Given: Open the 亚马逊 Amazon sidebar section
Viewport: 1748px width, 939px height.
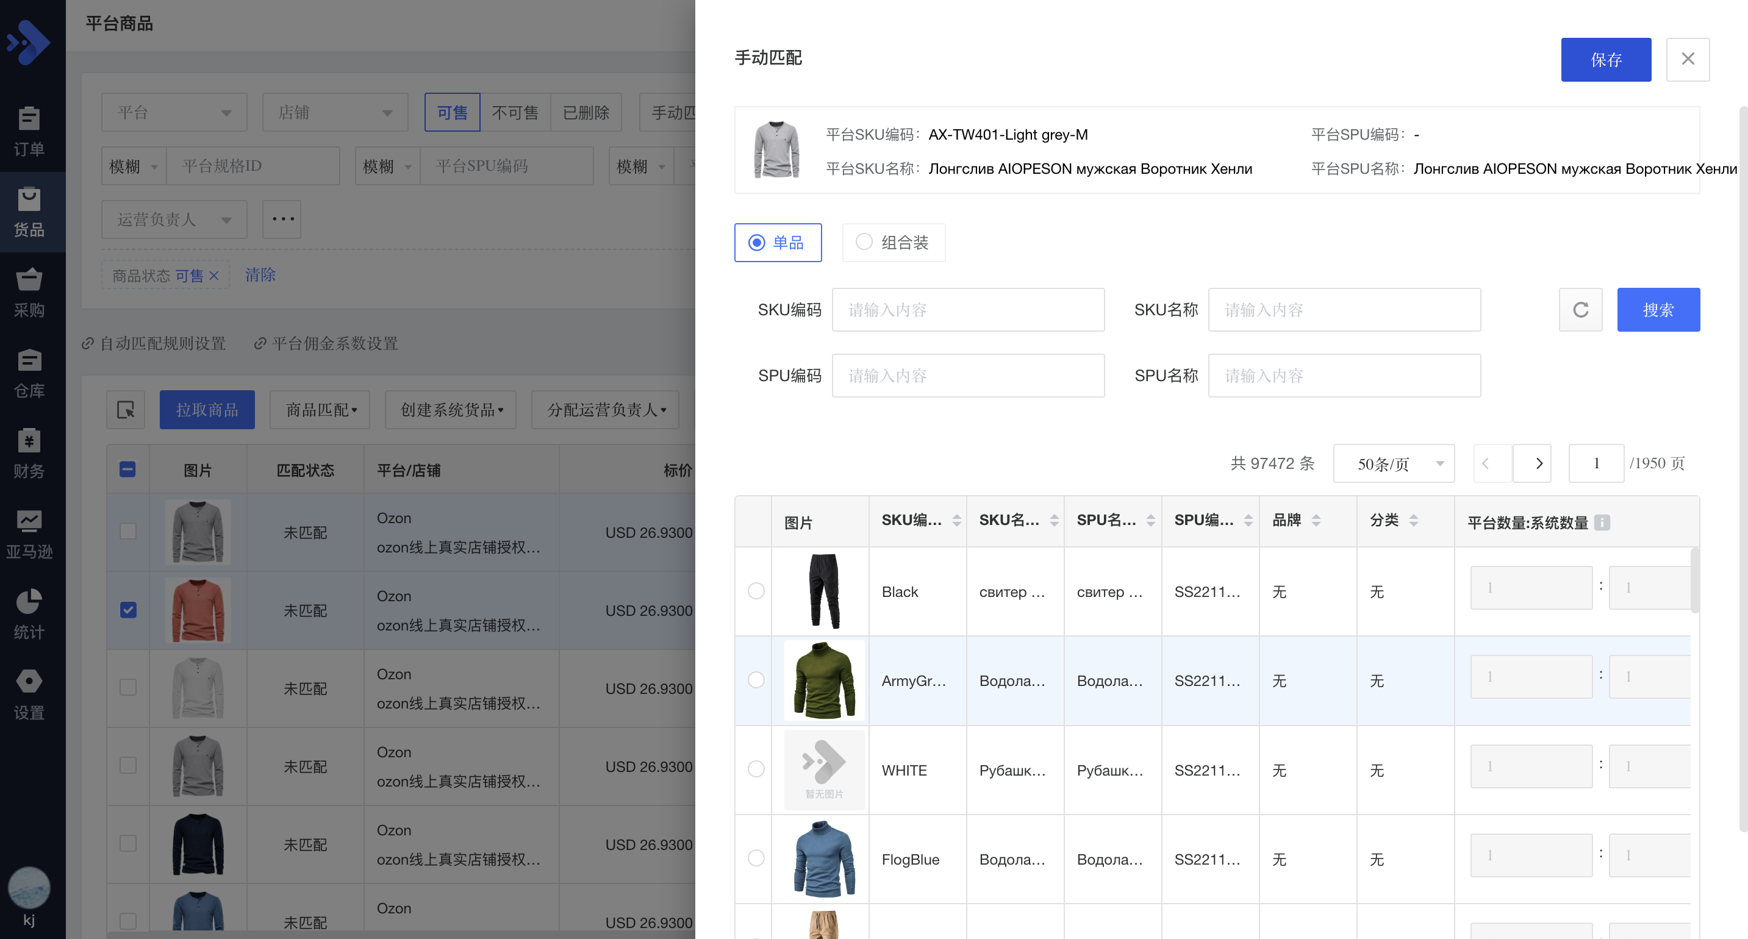Looking at the screenshot, I should (x=29, y=534).
